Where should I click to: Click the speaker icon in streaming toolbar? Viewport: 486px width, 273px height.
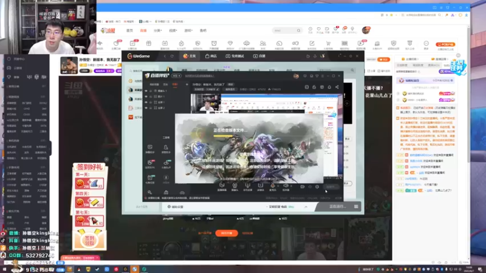pos(286,186)
